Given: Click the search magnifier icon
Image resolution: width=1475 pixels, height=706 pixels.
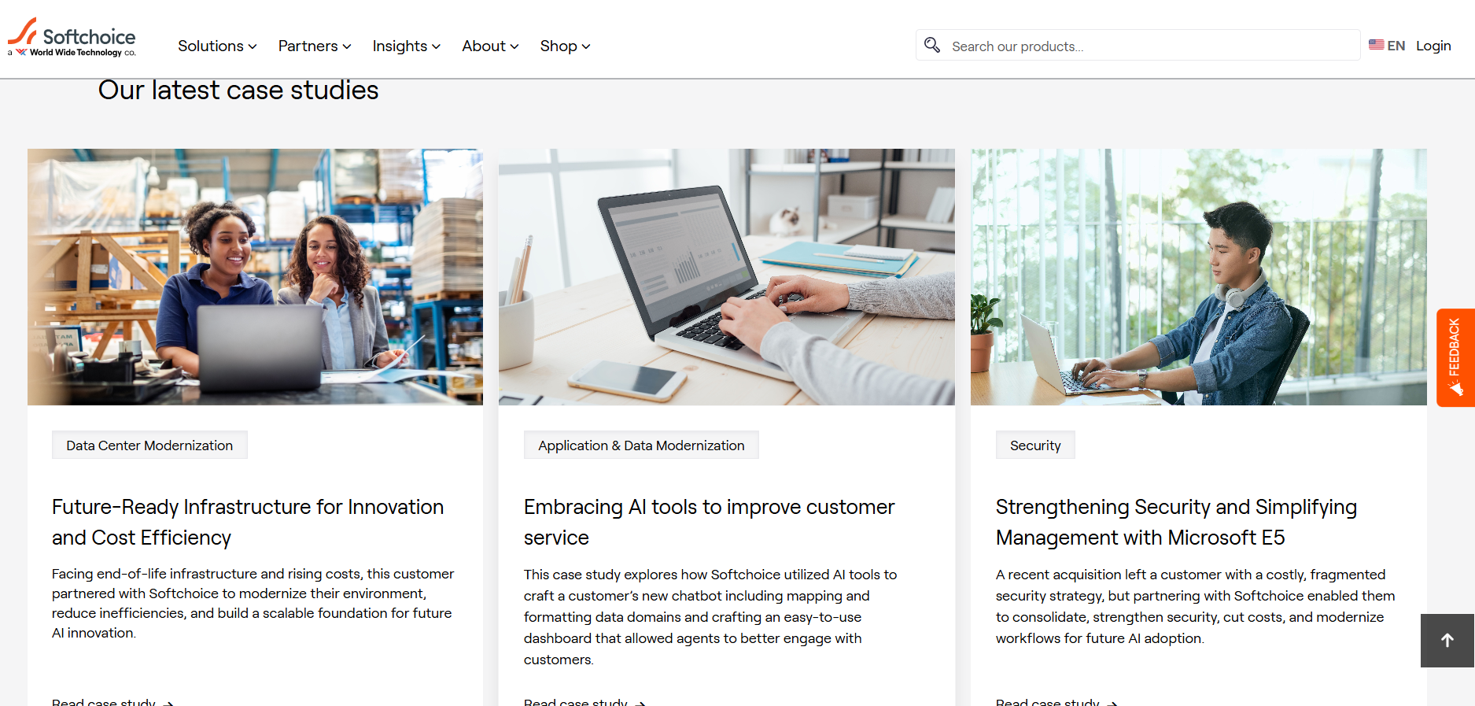Looking at the screenshot, I should [x=932, y=45].
